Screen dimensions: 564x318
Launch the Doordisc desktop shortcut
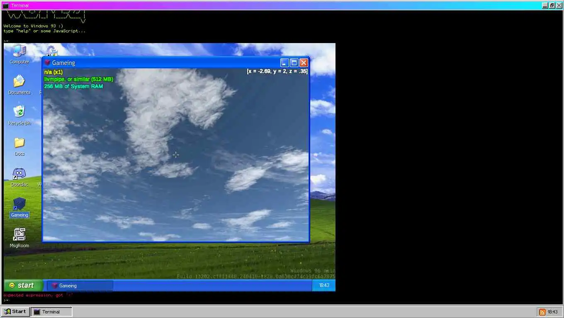(x=19, y=177)
